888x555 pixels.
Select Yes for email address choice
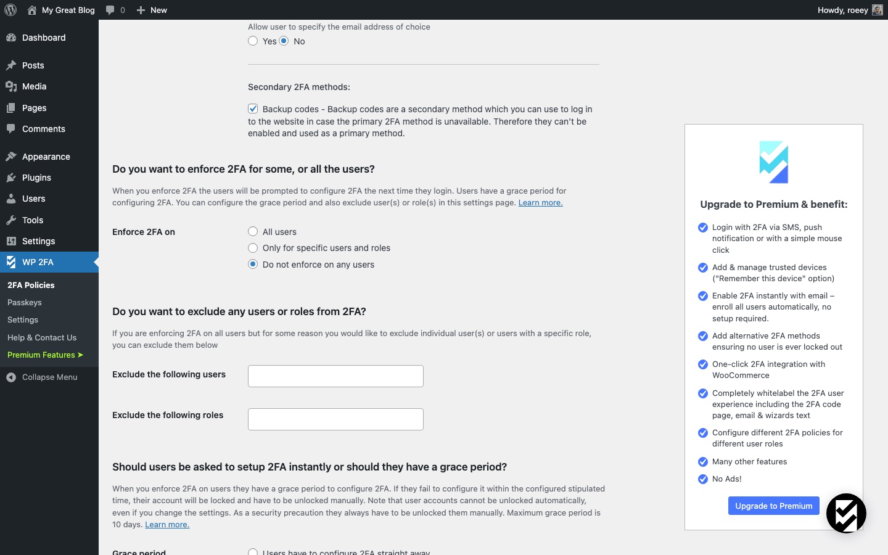pyautogui.click(x=253, y=41)
